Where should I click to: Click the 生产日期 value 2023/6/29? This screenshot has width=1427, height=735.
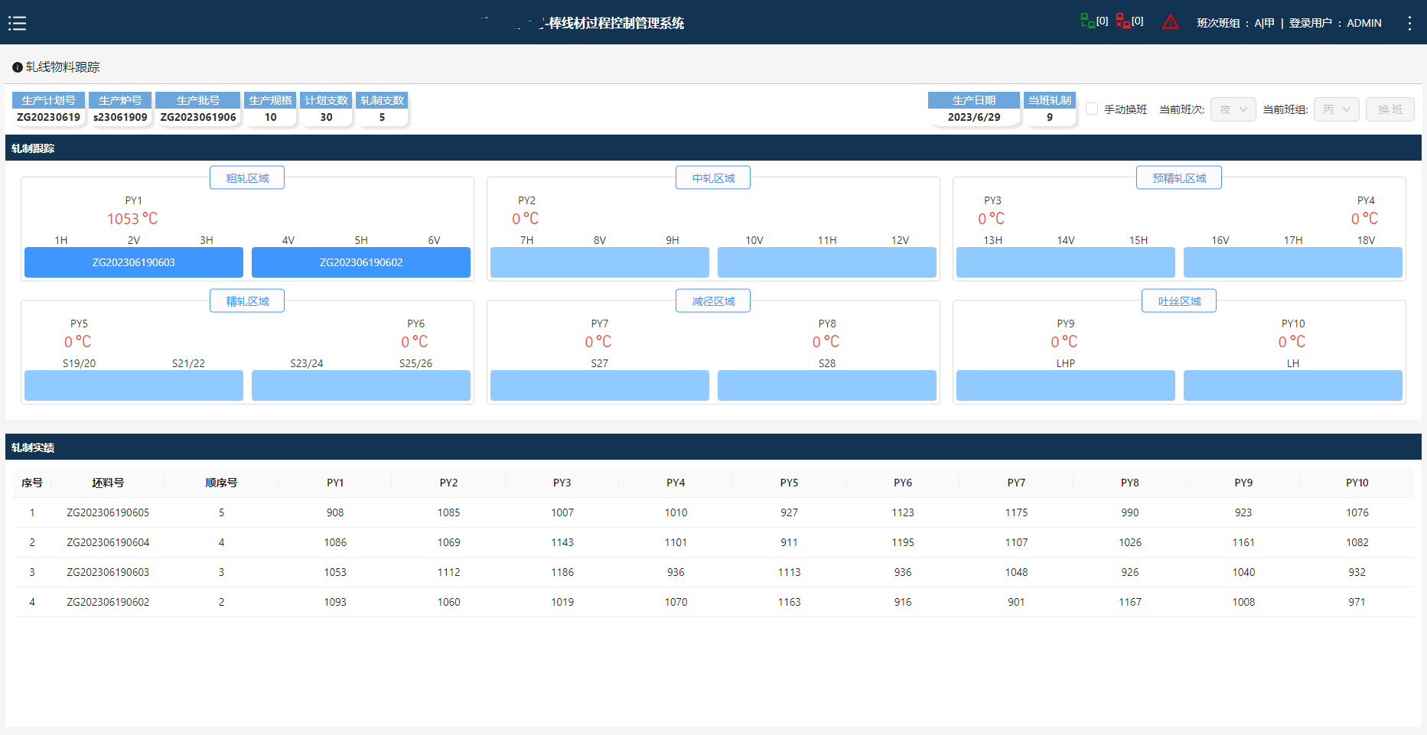[x=974, y=117]
